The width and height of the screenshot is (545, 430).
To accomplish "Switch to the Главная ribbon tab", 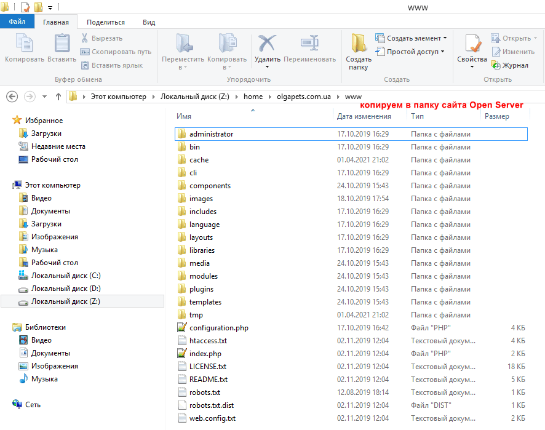I will click(56, 22).
